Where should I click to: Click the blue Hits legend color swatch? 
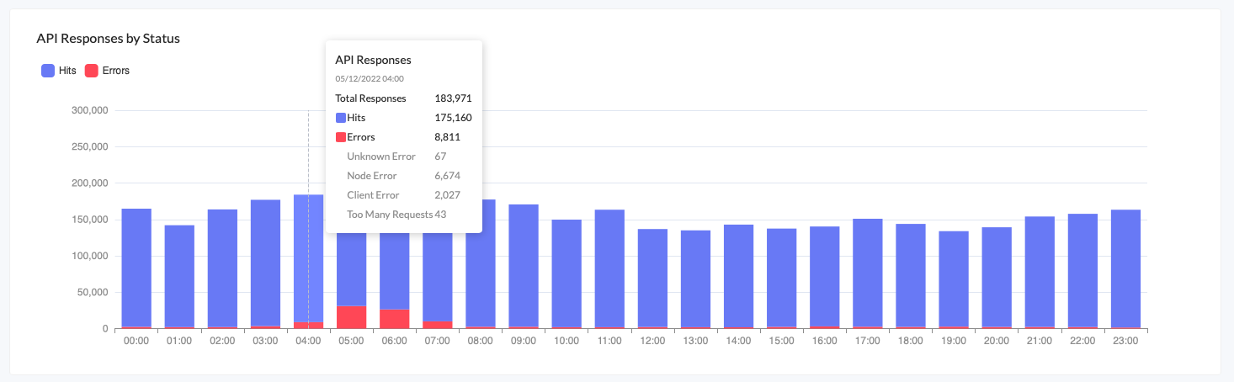coord(48,71)
